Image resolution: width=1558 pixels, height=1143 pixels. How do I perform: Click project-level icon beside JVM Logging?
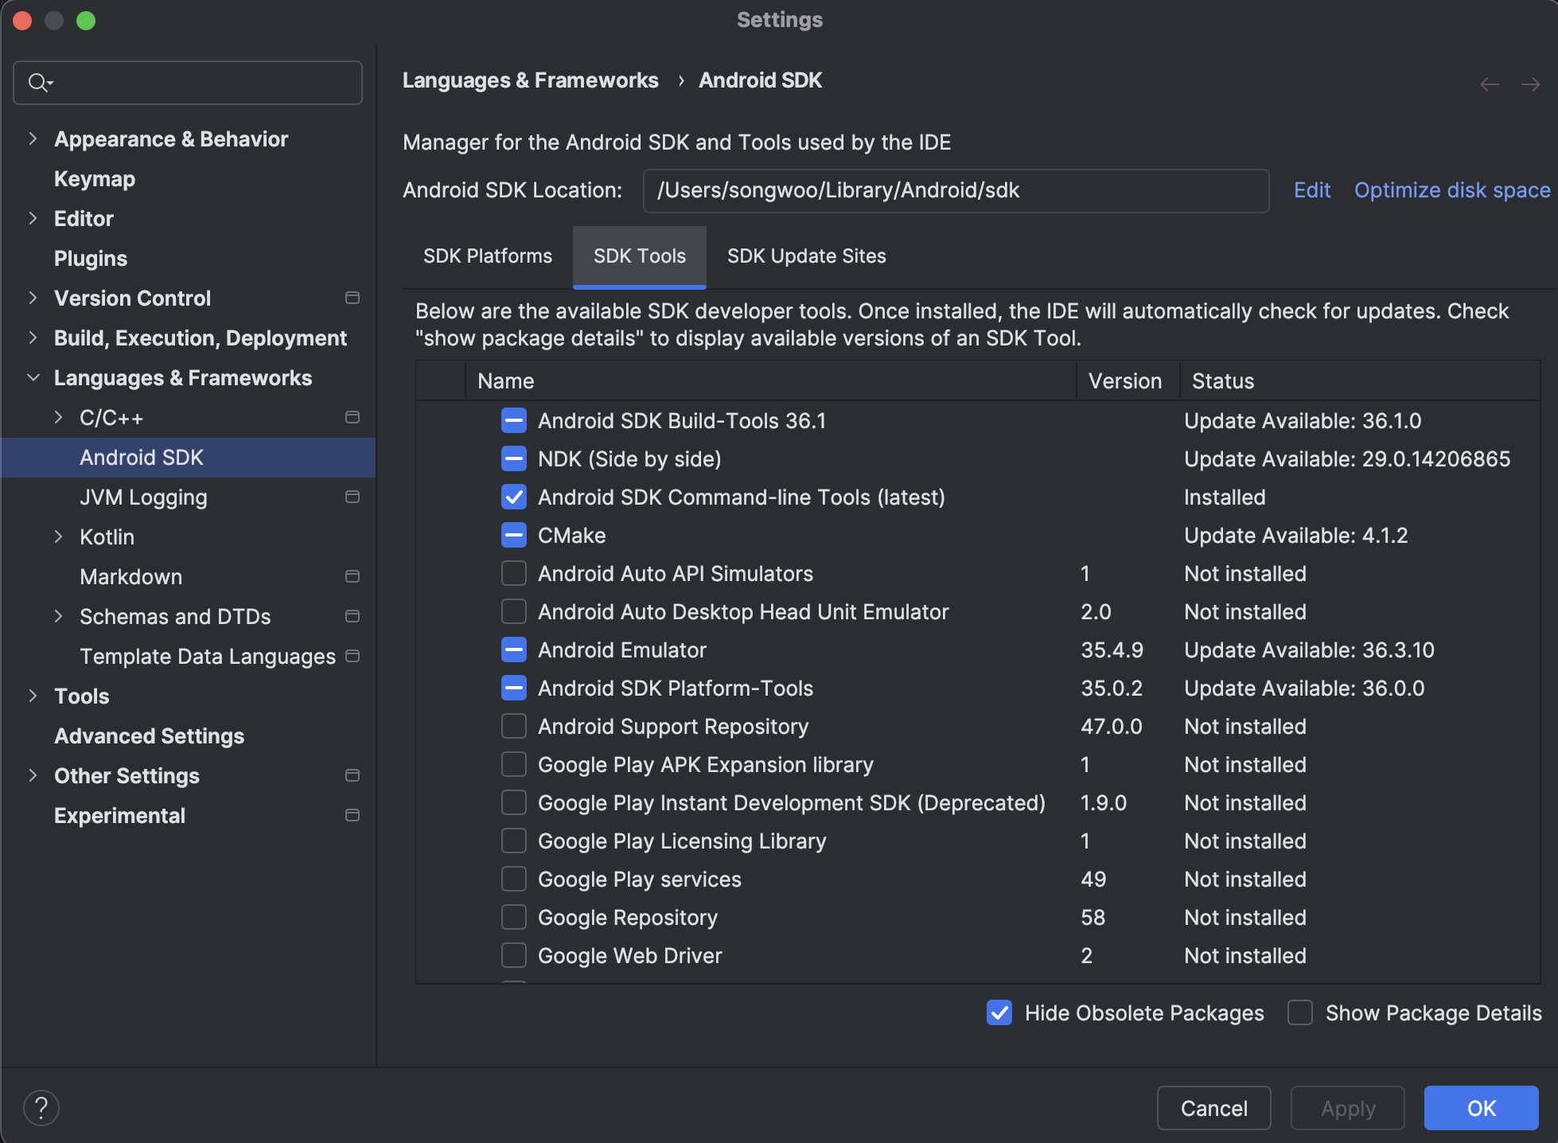point(352,497)
